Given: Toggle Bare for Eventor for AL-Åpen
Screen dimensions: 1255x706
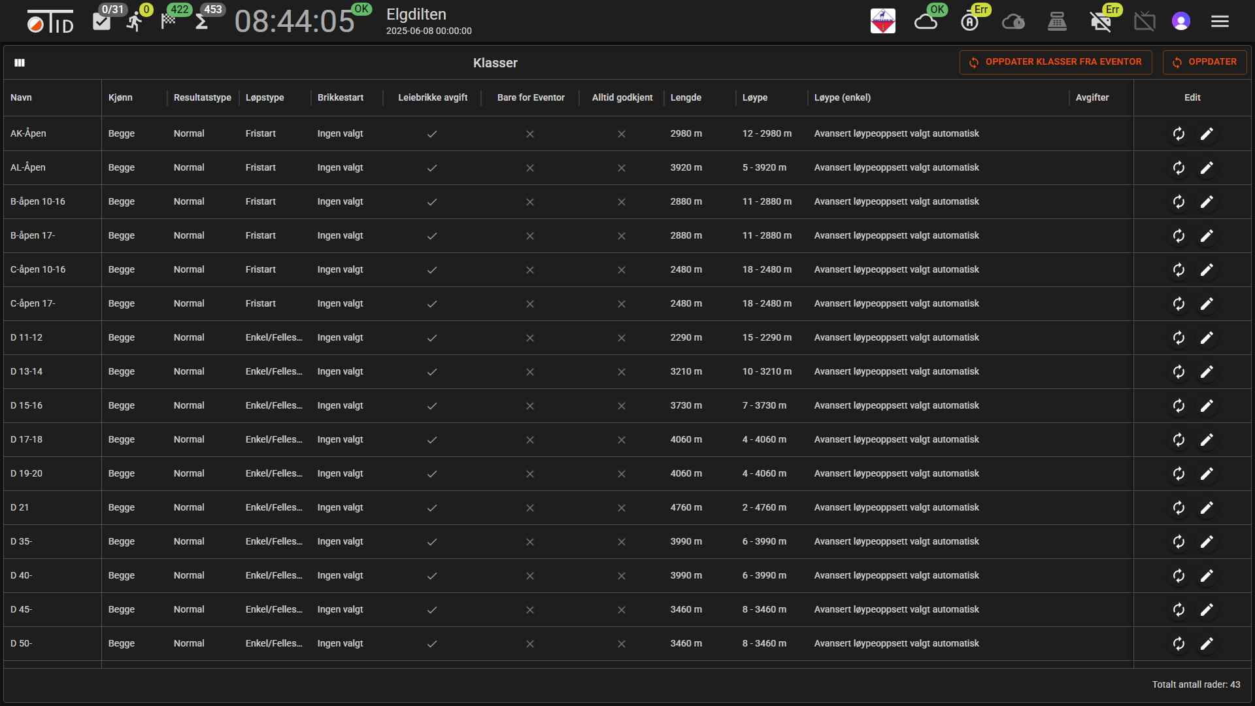Looking at the screenshot, I should click(x=530, y=168).
